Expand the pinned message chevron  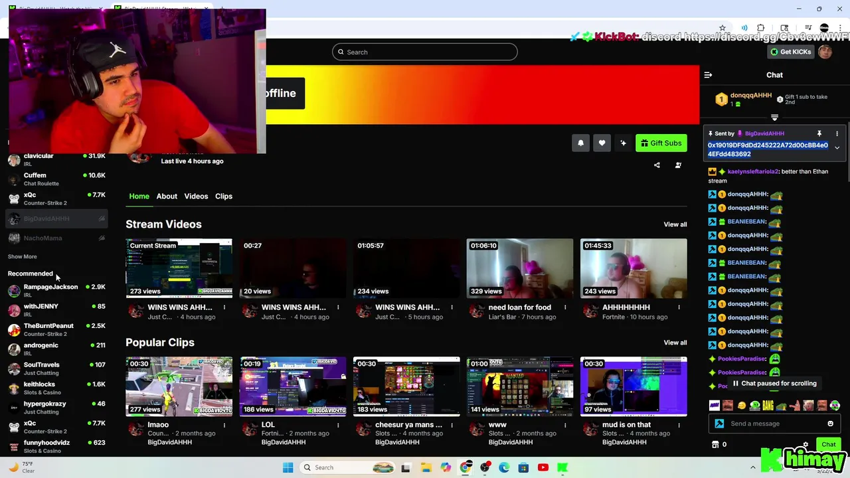tap(837, 148)
